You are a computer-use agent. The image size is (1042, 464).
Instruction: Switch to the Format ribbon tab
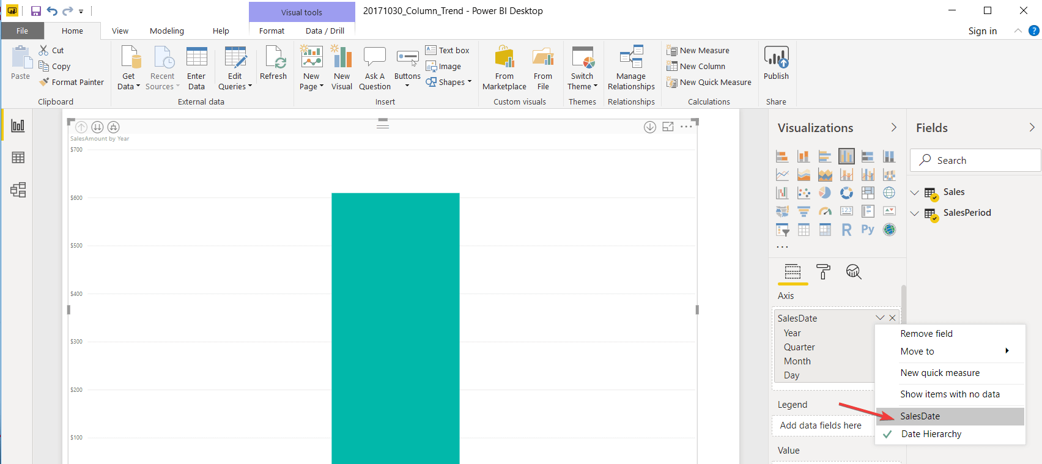click(272, 31)
